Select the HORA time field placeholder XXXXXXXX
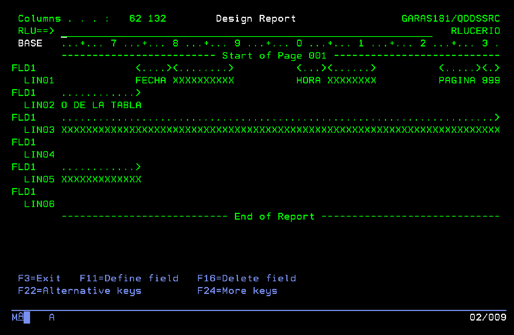 point(351,81)
